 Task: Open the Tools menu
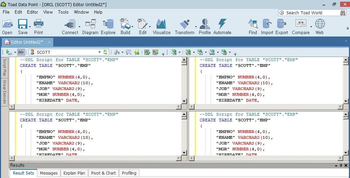(x=63, y=12)
